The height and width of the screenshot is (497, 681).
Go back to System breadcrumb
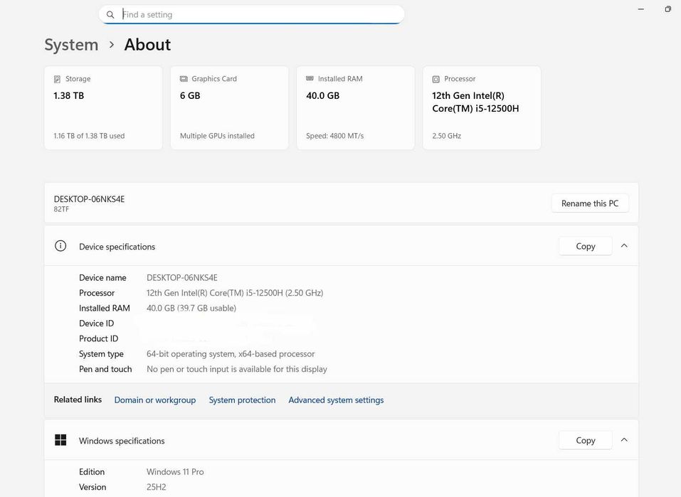71,45
